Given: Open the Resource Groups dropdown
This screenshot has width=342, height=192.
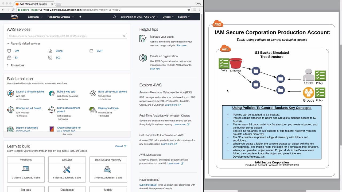Looking at the screenshot, I should click(x=60, y=17).
